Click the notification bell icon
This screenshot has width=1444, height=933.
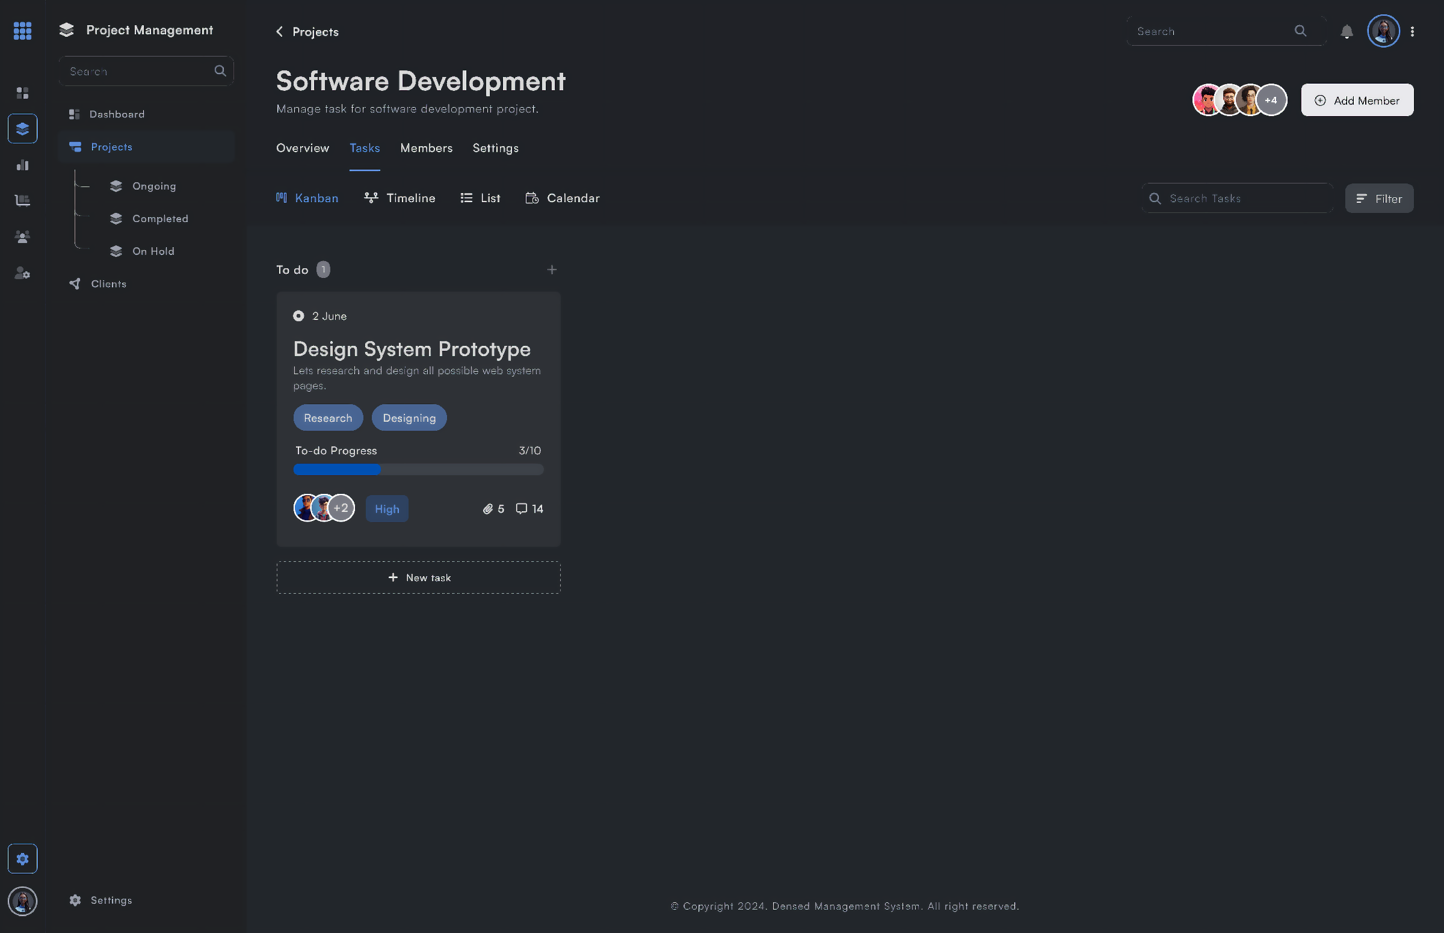1347,31
